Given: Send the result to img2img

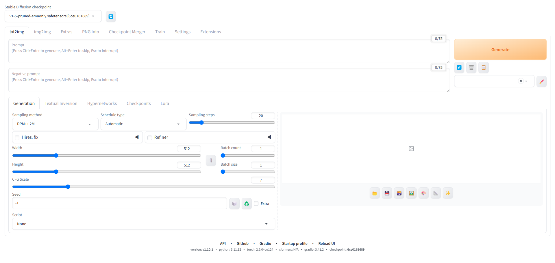Looking at the screenshot, I should 411,193.
